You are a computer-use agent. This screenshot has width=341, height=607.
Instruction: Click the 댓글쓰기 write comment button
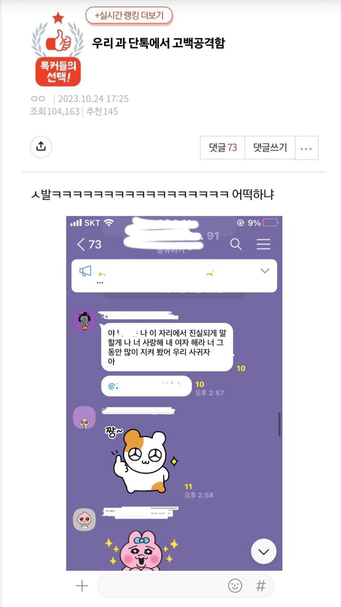tap(270, 148)
